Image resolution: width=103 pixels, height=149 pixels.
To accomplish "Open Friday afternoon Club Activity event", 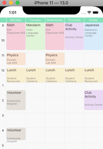I will tap(94, 100).
